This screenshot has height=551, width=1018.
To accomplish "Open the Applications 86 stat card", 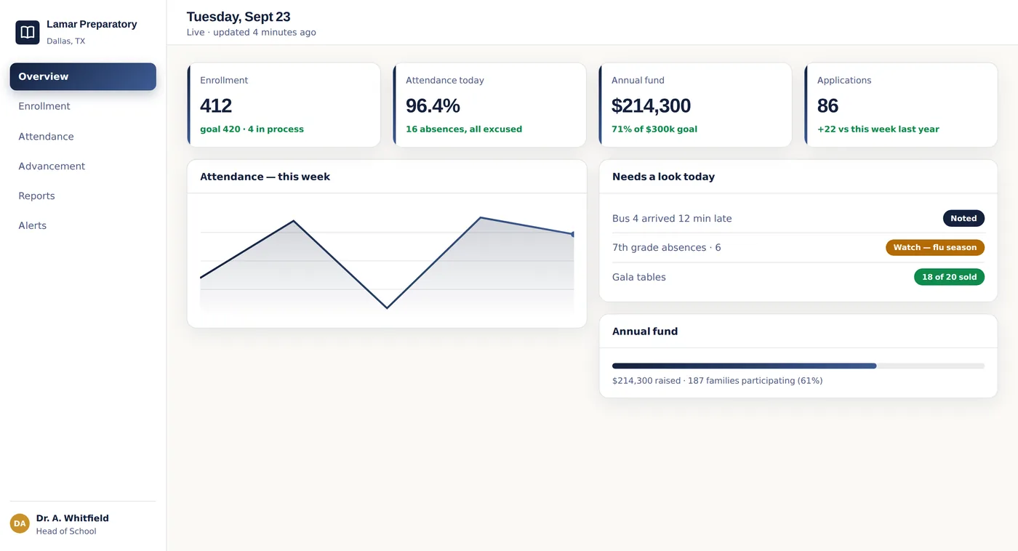I will (901, 105).
